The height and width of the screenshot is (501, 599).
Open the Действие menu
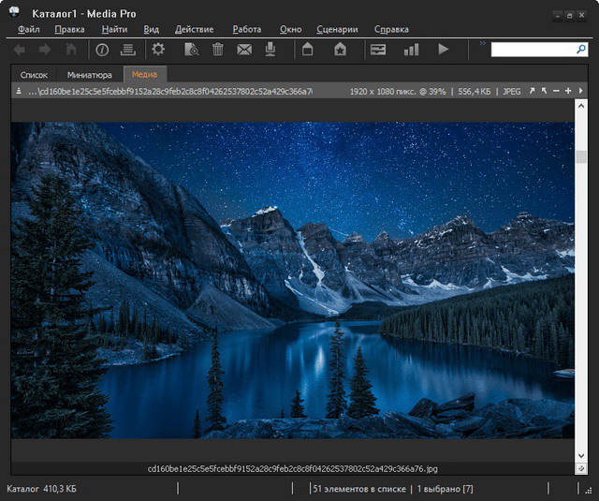pos(194,29)
